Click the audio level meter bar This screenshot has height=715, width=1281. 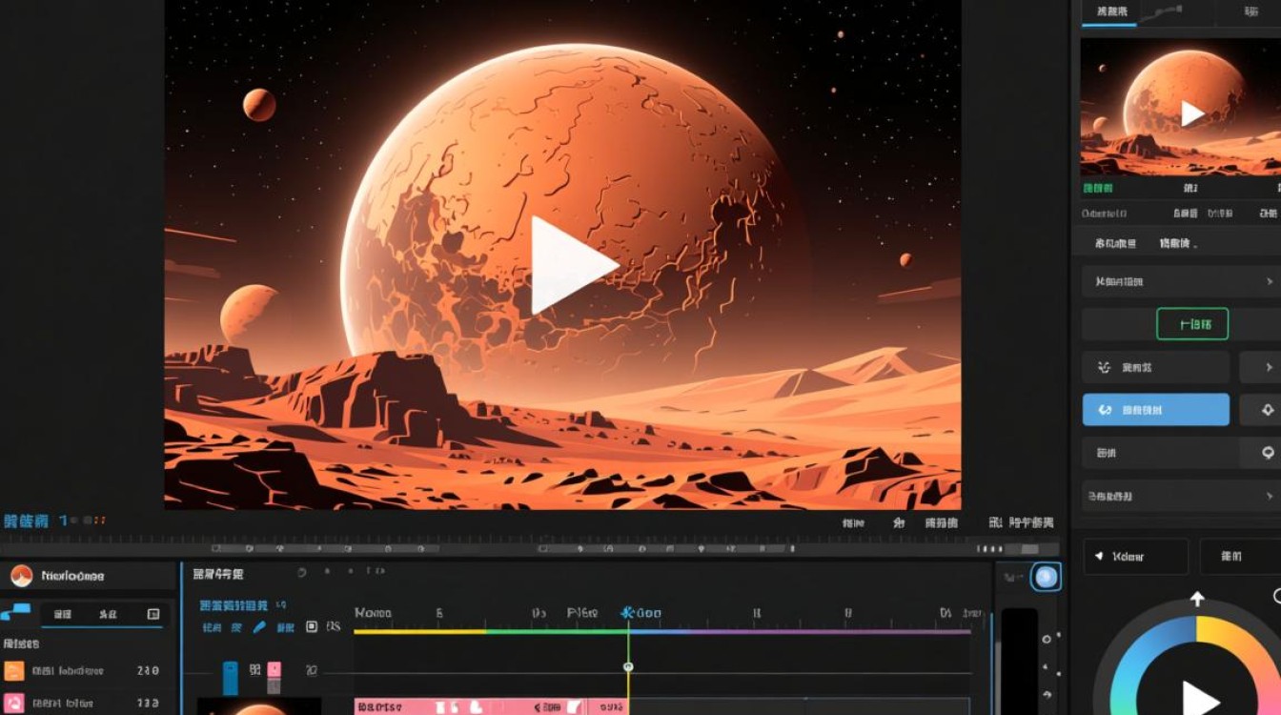coord(1019,662)
